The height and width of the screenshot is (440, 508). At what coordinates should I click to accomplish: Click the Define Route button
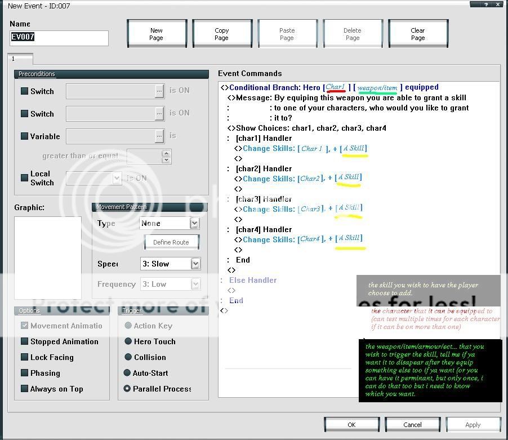[171, 242]
